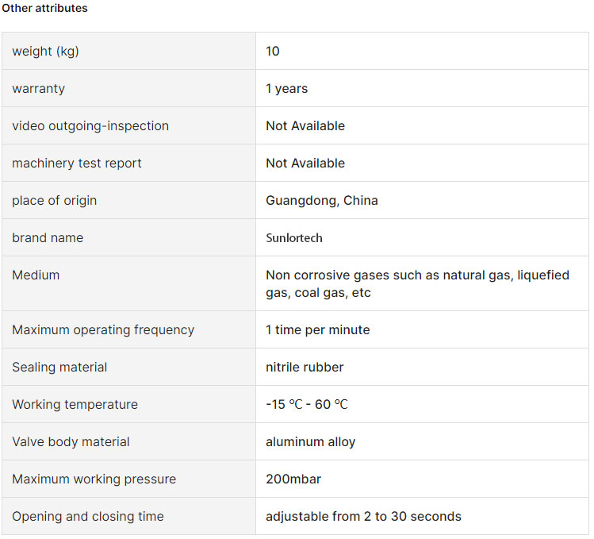
Task: Select the weight value '10'
Action: click(x=273, y=51)
